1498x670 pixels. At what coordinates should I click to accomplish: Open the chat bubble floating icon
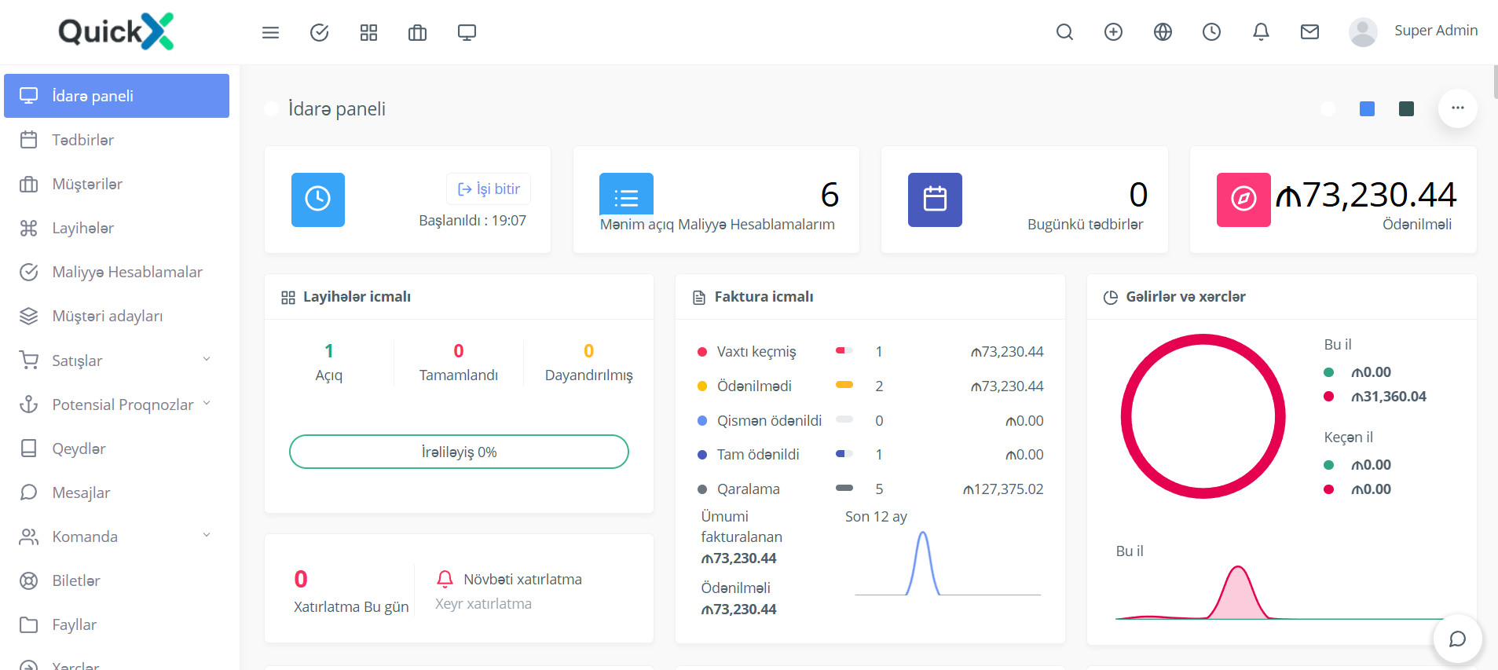pyautogui.click(x=1457, y=639)
